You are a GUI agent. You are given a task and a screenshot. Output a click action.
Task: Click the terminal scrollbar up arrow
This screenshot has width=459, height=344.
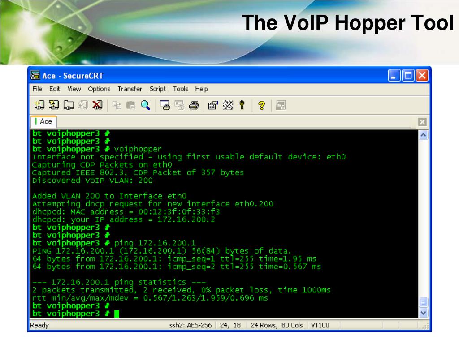pyautogui.click(x=423, y=135)
